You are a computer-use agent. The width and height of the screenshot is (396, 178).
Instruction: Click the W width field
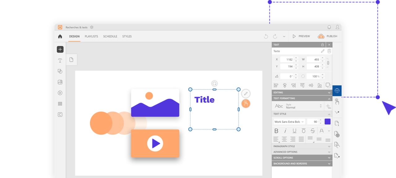coord(313,59)
